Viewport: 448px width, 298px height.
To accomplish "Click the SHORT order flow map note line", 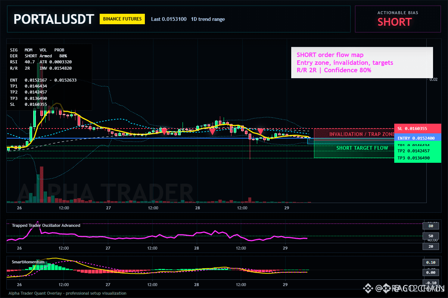I will (330, 55).
